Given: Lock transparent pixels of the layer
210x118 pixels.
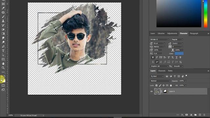Looking at the screenshot, I should (157, 85).
